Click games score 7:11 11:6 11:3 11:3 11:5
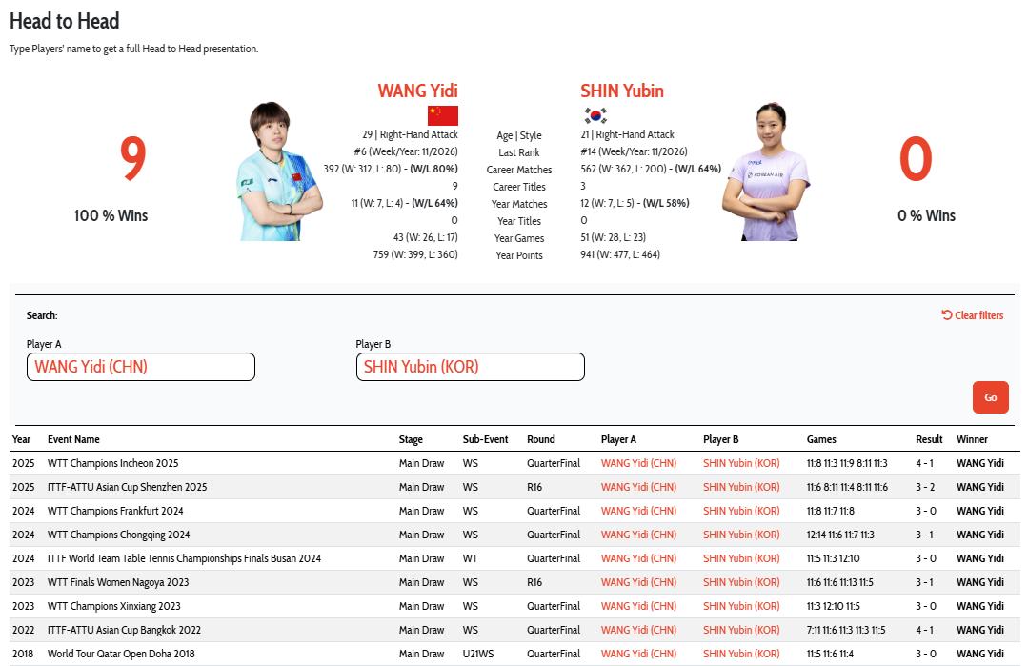 tap(846, 630)
